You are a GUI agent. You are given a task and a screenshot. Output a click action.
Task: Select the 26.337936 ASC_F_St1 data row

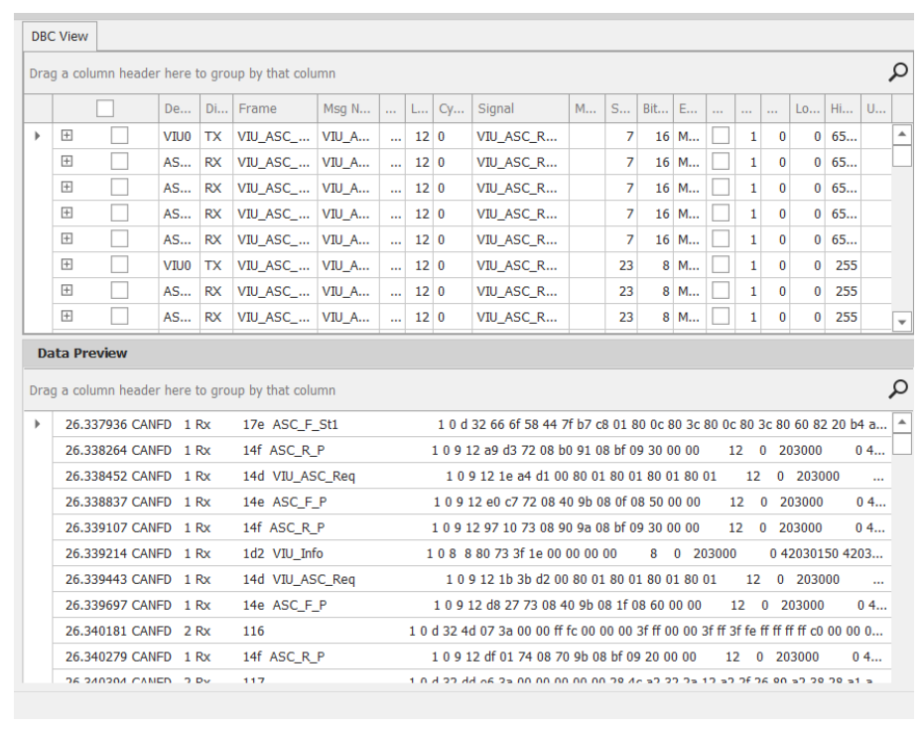pyautogui.click(x=471, y=424)
